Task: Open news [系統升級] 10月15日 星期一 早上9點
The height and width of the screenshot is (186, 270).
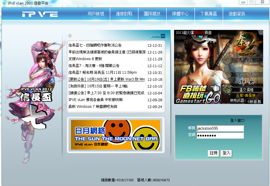Action: pyautogui.click(x=98, y=86)
